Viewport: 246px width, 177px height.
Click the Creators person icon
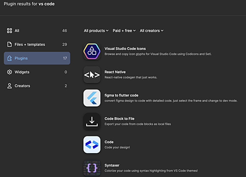click(x=9, y=86)
